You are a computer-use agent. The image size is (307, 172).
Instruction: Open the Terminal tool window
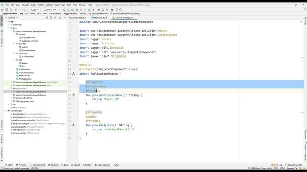pos(53,165)
